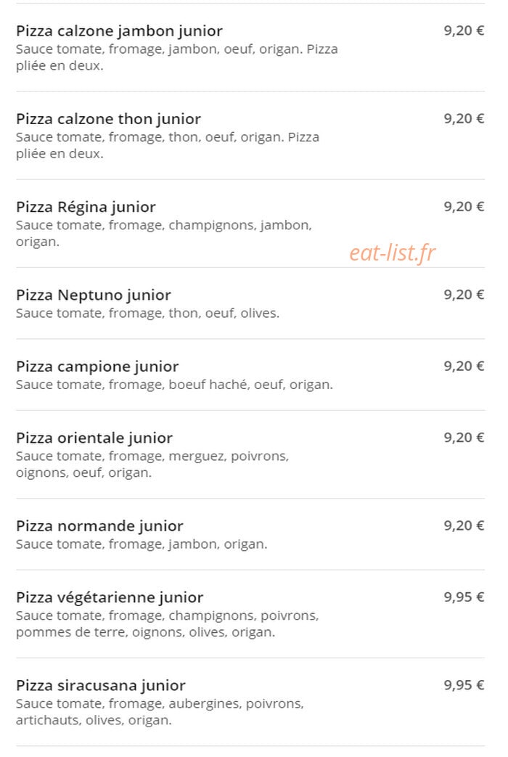Open Pizza calzone thon junior entry
The width and height of the screenshot is (508, 757).
point(108,119)
